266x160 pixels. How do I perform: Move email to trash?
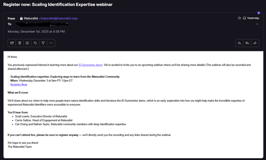pyautogui.click(x=20, y=43)
